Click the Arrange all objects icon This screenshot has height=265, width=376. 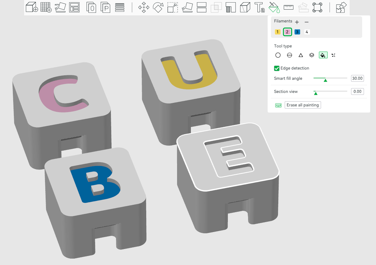(x=74, y=7)
